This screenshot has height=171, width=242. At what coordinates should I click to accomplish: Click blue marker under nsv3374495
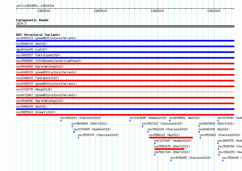[x=74, y=132]
